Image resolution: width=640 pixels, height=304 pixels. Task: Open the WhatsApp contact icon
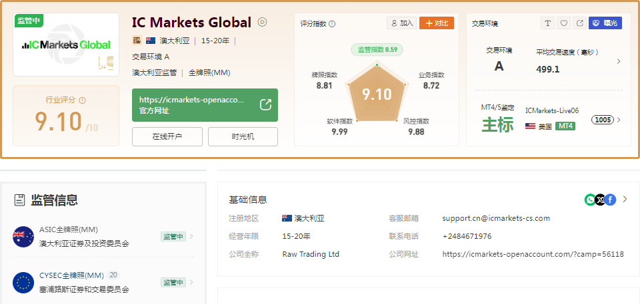click(x=590, y=200)
